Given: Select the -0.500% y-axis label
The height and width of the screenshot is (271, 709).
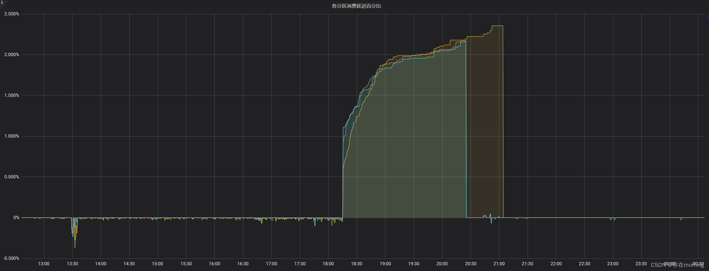Looking at the screenshot, I should [x=11, y=258].
